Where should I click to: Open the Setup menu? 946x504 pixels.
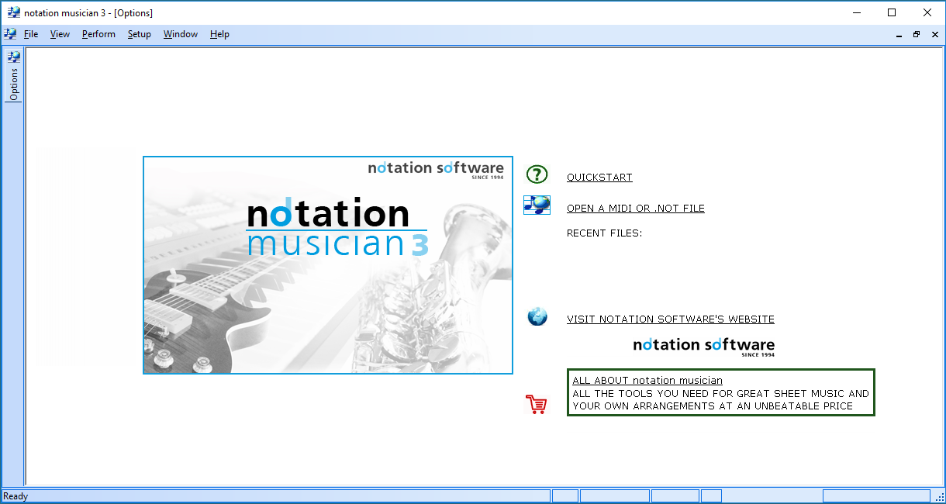tap(139, 33)
